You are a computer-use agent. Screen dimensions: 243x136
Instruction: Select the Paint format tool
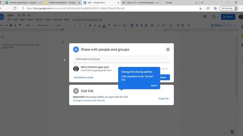[20, 25]
